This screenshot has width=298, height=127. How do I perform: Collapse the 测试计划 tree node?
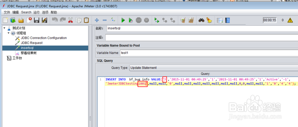[x=4, y=28]
